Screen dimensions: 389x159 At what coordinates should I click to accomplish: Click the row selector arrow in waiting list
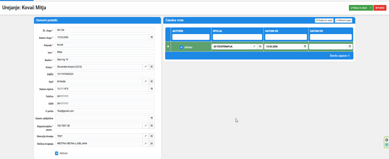(168, 47)
